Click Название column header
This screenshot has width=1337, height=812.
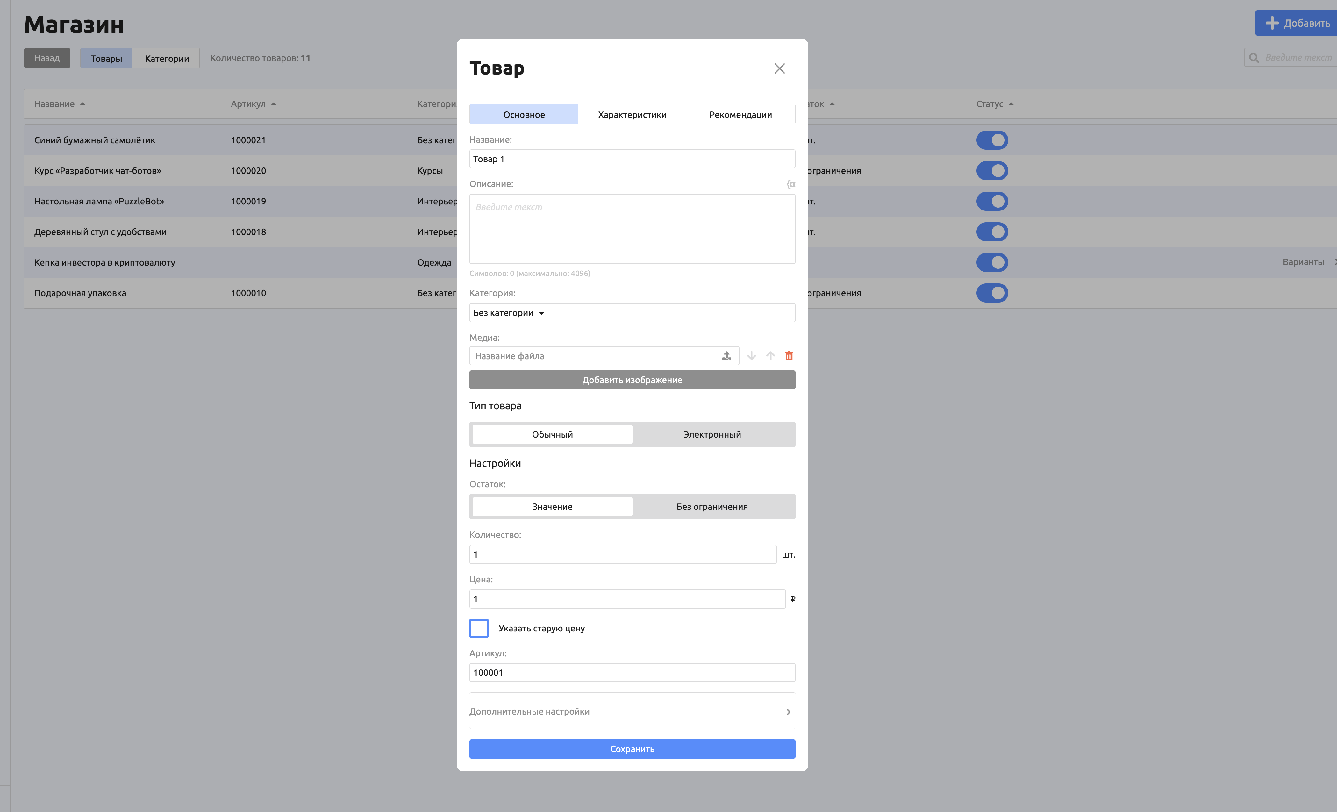tap(54, 104)
